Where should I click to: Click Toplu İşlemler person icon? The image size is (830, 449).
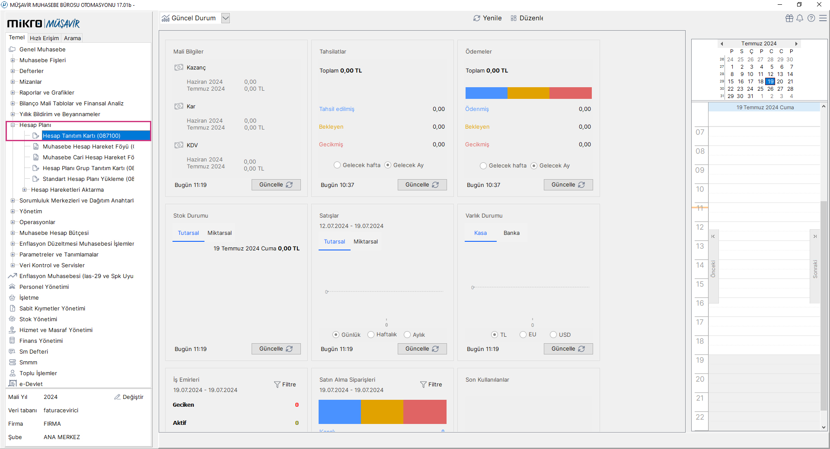point(12,373)
